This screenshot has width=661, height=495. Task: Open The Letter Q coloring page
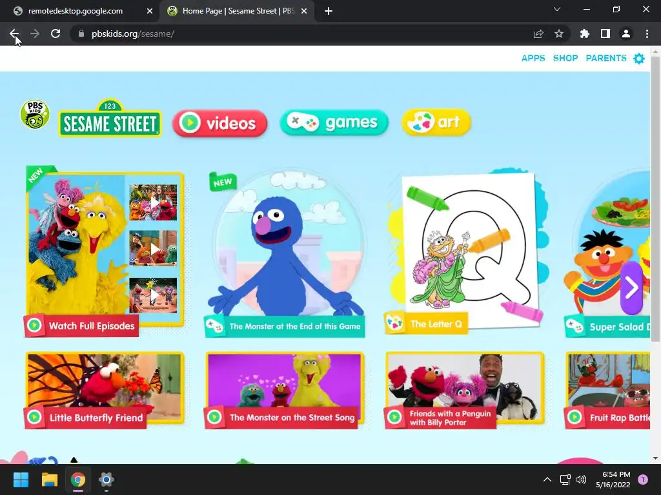pyautogui.click(x=468, y=249)
